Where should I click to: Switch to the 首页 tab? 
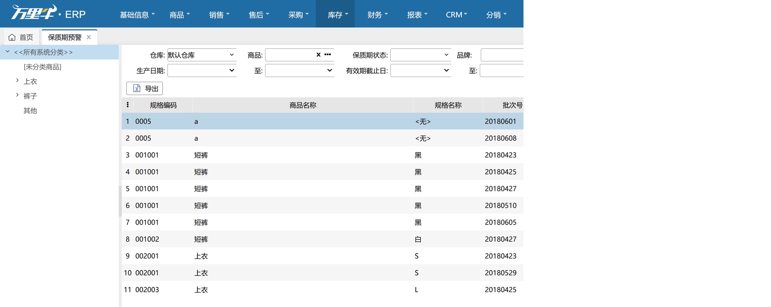coord(21,37)
